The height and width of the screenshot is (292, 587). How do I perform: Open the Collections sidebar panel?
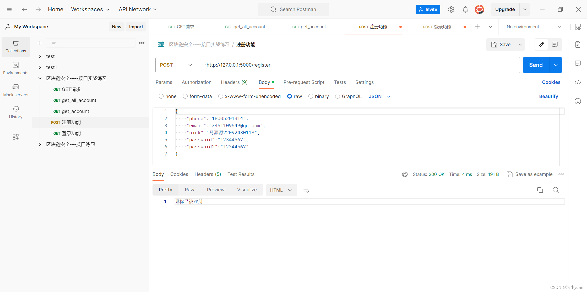tap(16, 46)
